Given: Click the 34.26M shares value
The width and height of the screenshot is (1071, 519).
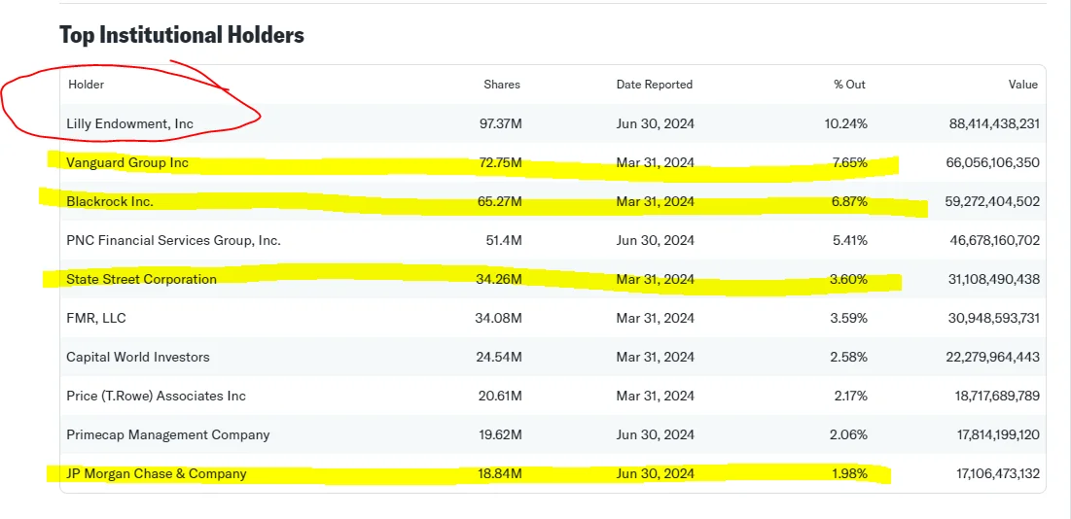Looking at the screenshot, I should pos(501,280).
